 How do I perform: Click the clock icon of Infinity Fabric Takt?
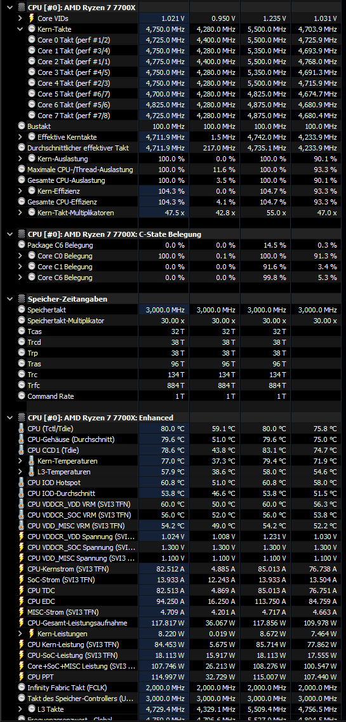click(21, 688)
